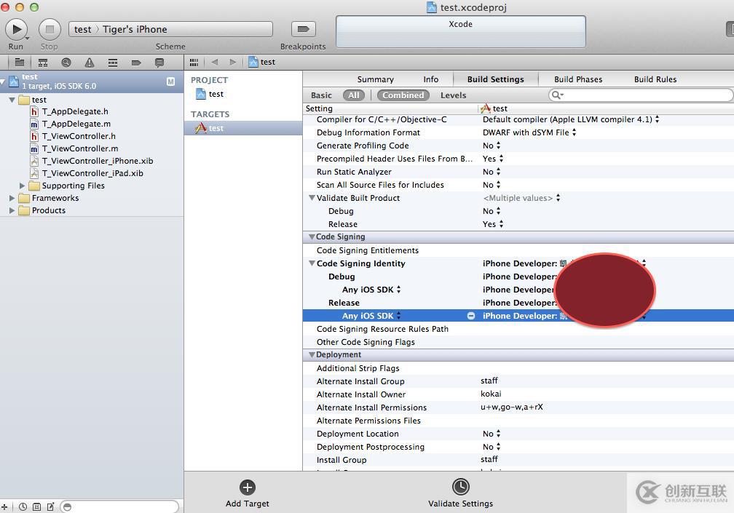Click the Validate Settings clock icon
Viewport: 734px width, 513px height.
[461, 486]
